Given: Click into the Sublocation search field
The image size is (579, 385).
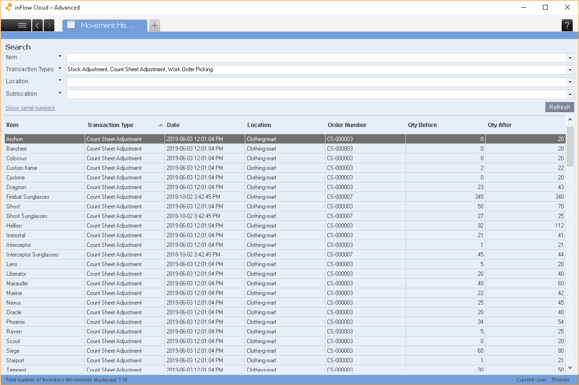Looking at the screenshot, I should [x=316, y=94].
